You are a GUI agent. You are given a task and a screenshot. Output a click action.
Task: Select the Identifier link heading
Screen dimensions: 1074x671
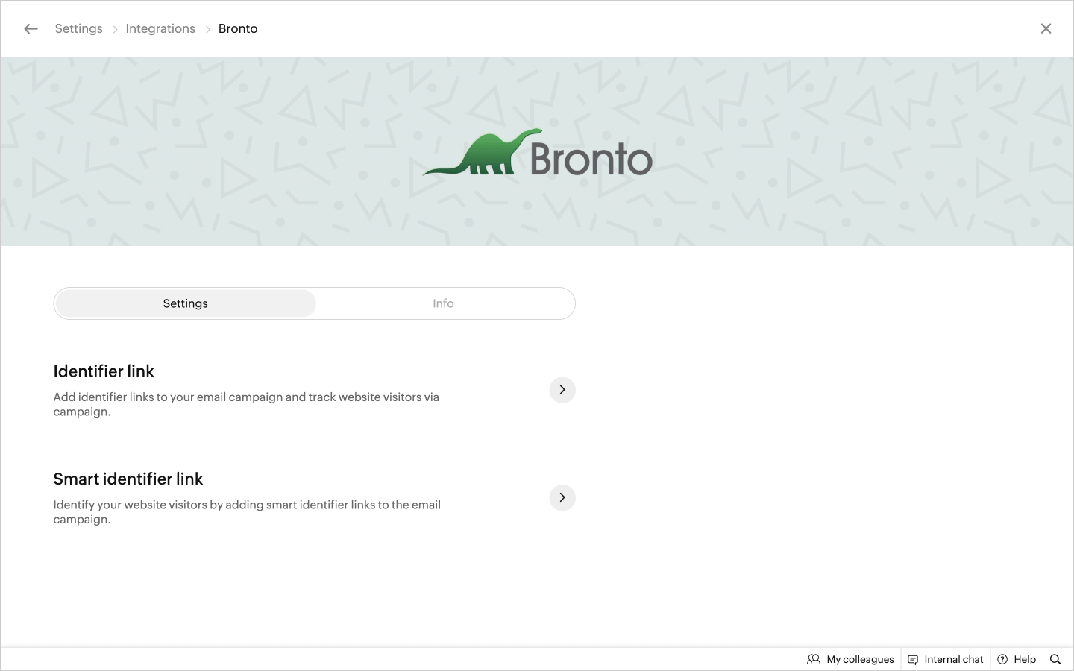[104, 371]
